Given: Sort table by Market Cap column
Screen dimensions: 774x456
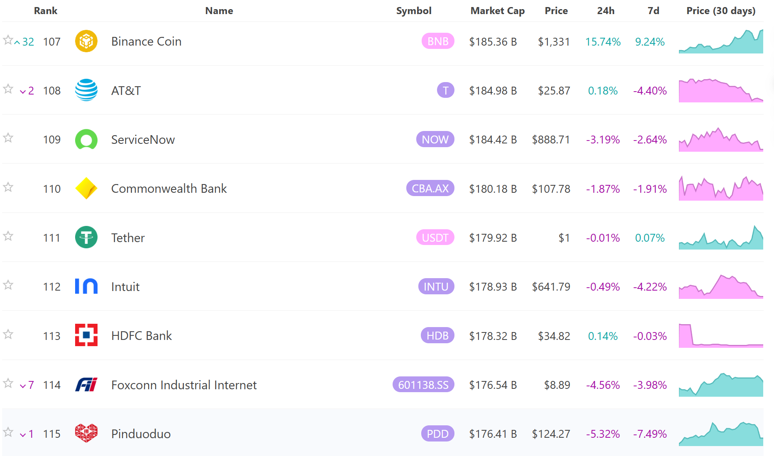Looking at the screenshot, I should 497,11.
